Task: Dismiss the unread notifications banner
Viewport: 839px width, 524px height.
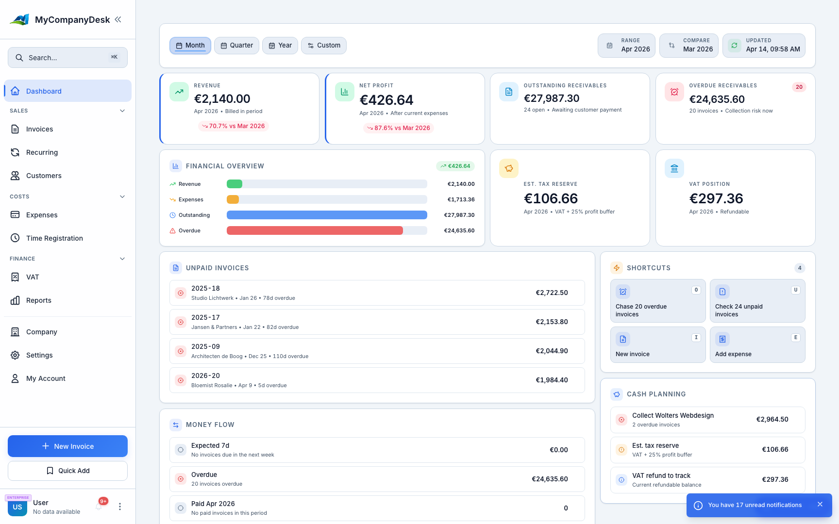Action: click(820, 505)
